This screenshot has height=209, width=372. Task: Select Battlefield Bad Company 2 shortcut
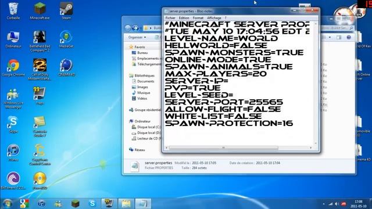tap(40, 41)
